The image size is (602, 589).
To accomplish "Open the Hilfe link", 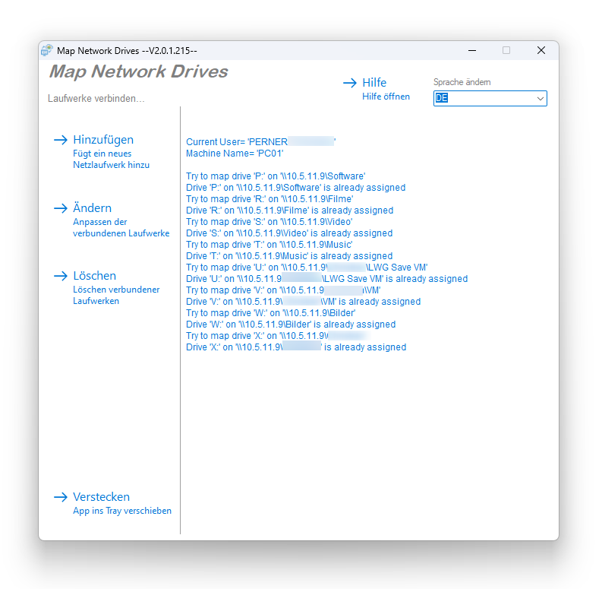I will pos(374,83).
